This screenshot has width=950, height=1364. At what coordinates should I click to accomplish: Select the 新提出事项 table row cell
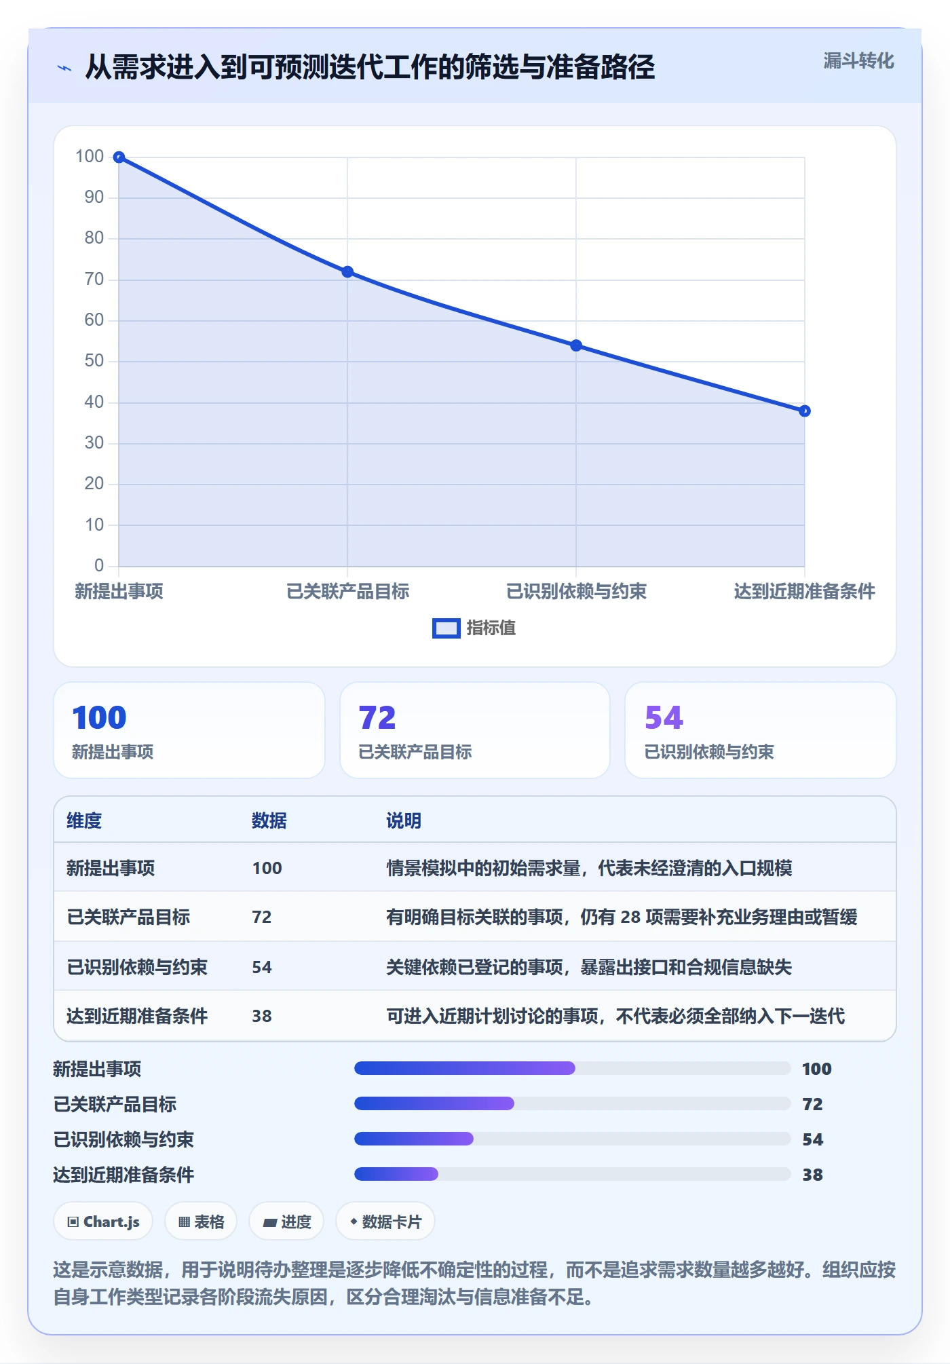tap(111, 868)
